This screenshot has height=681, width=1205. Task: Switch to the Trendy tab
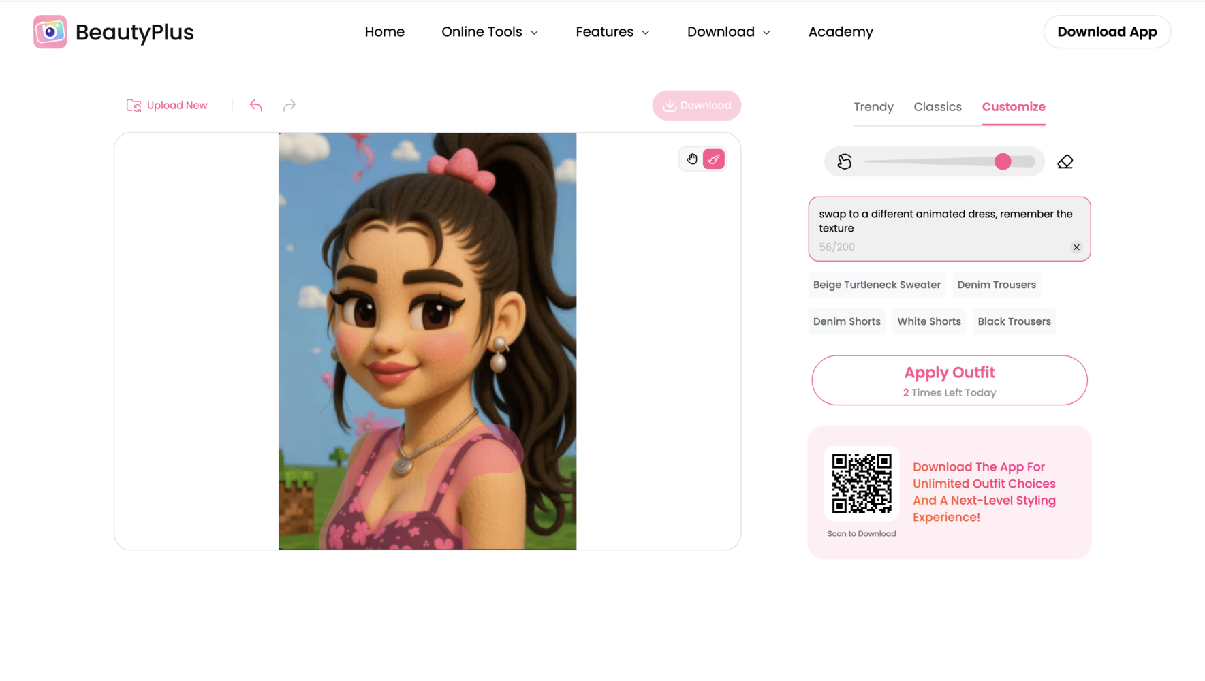(873, 107)
